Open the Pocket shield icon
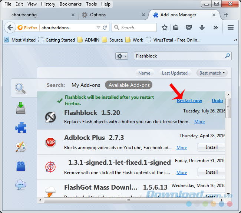This screenshot has width=241, height=213. point(189,28)
